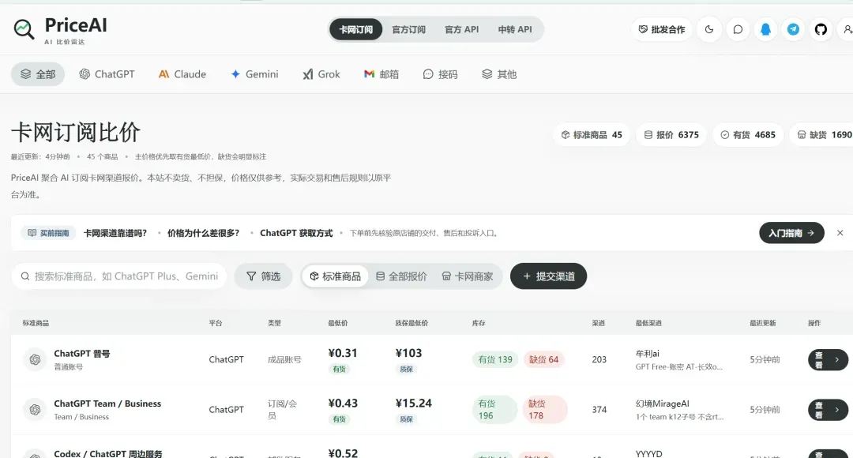853x458 pixels.
Task: Click the 有货 139 stock badge
Action: coord(495,359)
